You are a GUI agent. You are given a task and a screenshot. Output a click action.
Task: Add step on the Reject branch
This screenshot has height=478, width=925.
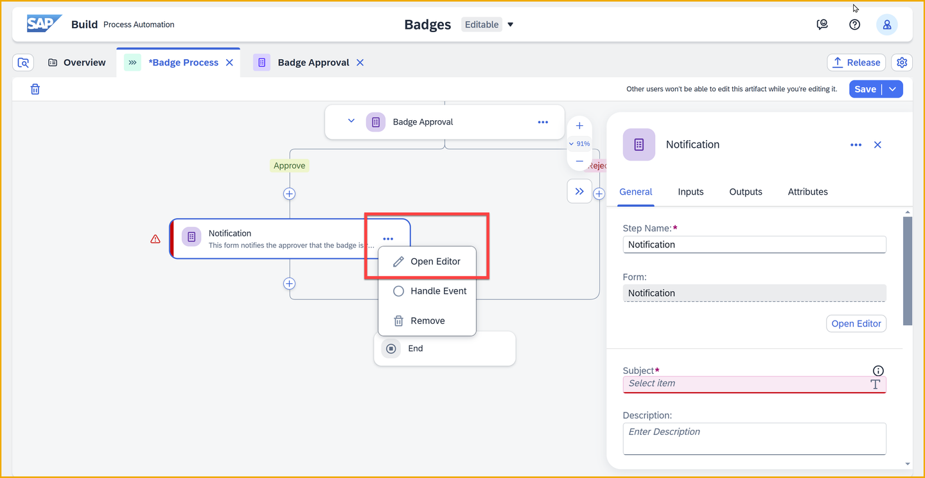coord(599,193)
